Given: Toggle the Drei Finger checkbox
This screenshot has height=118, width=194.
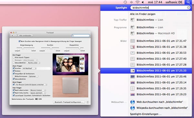Looking at the screenshot, I should click(x=14, y=84).
